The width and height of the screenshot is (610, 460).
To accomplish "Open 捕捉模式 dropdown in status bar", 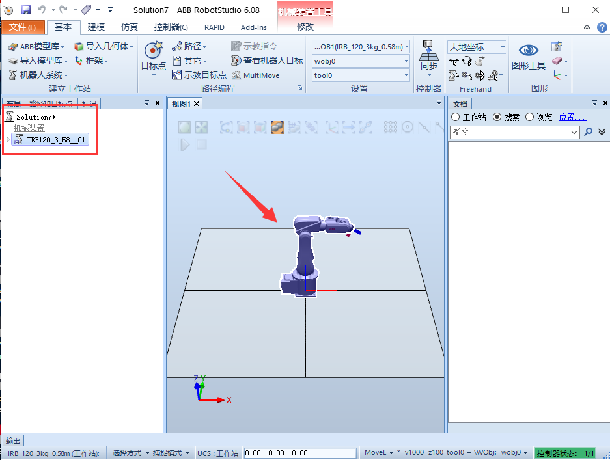I will (171, 453).
